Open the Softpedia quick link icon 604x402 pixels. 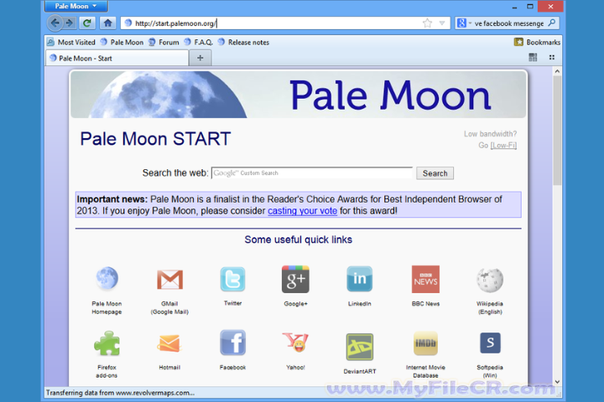490,343
